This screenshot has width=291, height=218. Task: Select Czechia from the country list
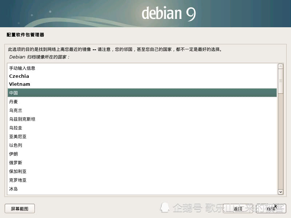click(142, 76)
